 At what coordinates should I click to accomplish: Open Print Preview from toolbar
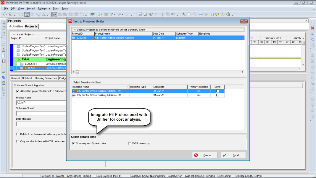click(x=11, y=14)
